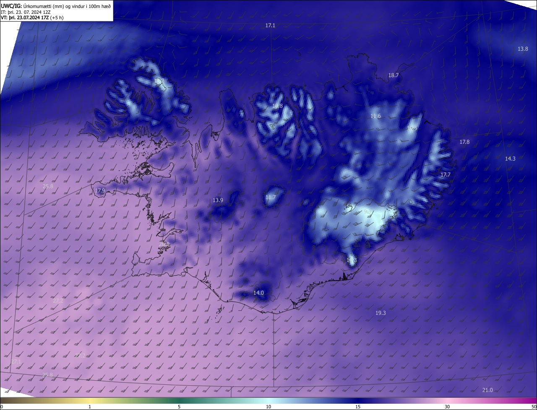The height and width of the screenshot is (410, 537).
Task: Click the 13.9 value label
Action: 218,200
